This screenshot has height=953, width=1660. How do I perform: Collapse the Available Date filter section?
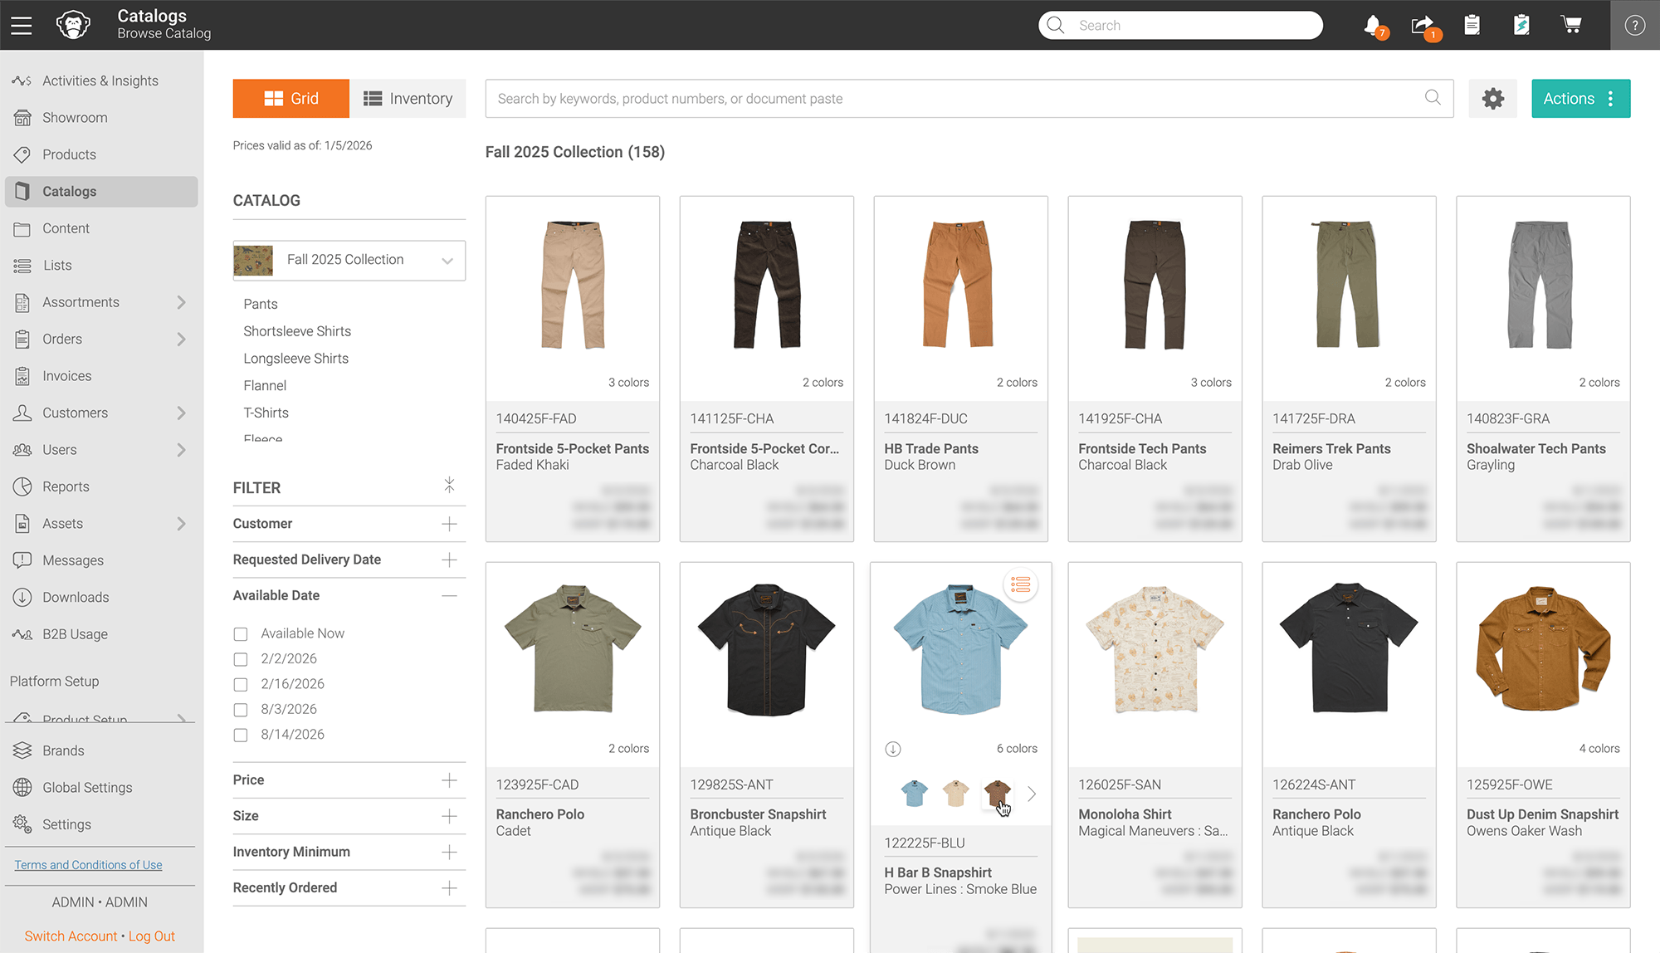coord(449,595)
